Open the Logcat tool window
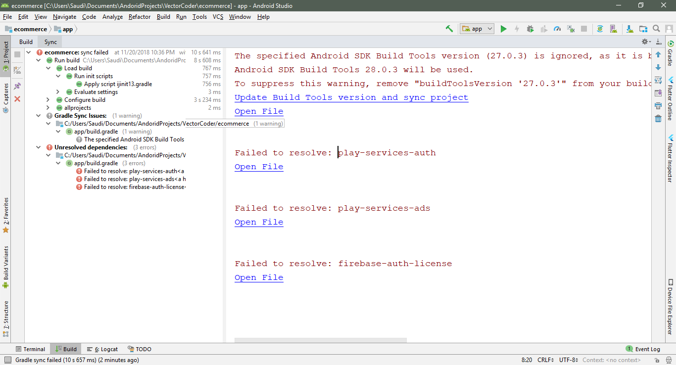 pyautogui.click(x=102, y=349)
